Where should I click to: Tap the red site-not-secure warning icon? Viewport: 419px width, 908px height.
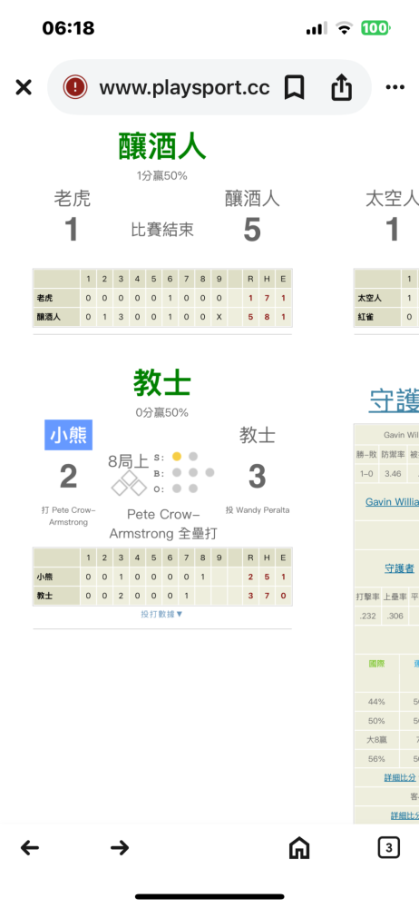75,87
